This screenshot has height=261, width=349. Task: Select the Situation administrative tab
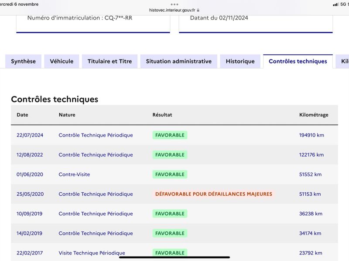tap(179, 61)
